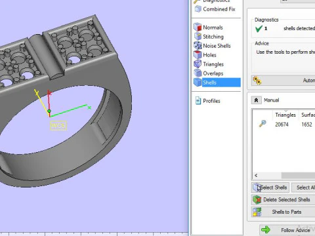Click the horizontal scrollbar thumb in shells list
Image resolution: width=315 pixels, height=236 pixels.
pos(298,175)
